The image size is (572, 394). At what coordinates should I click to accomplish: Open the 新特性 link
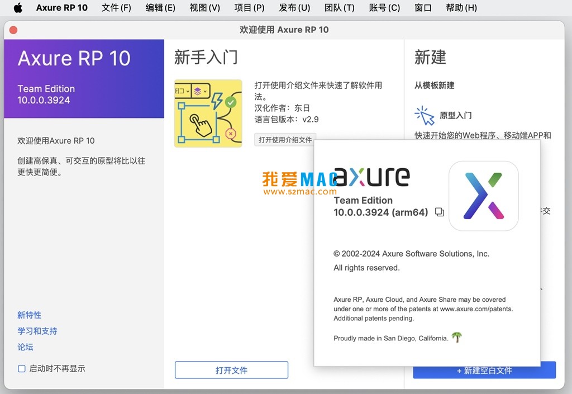coord(29,315)
